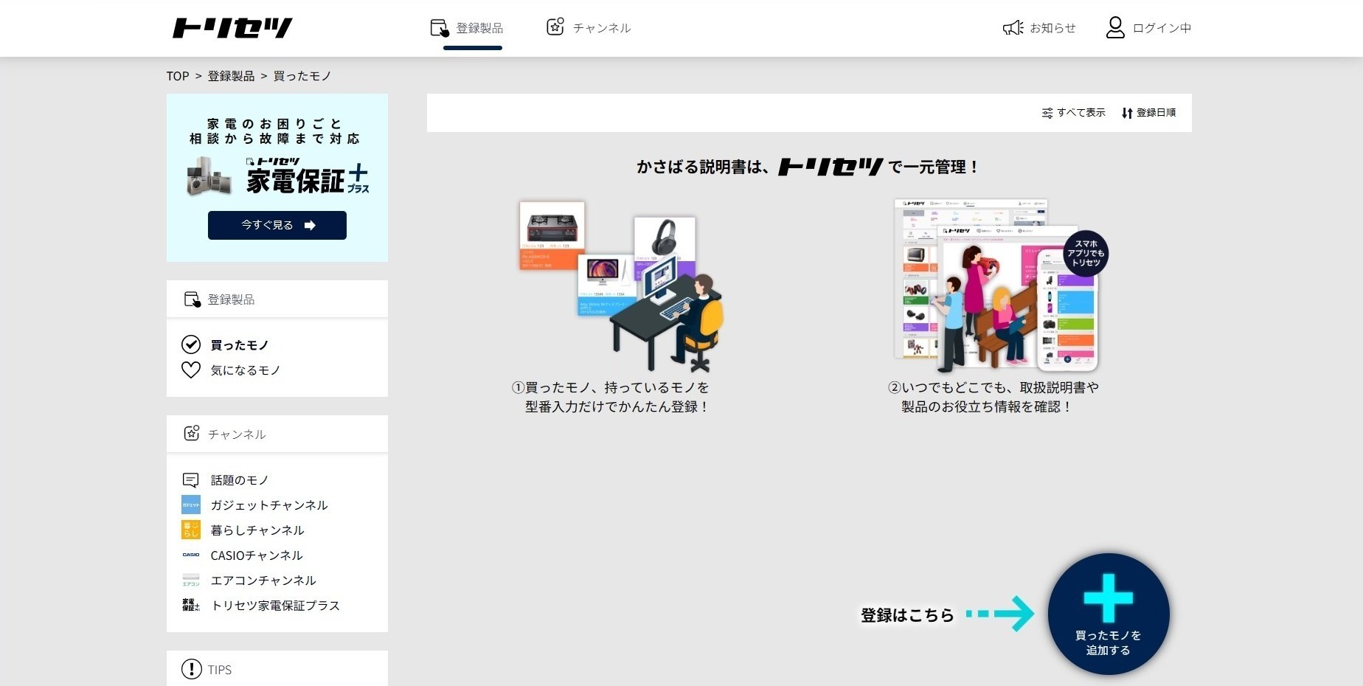Open the すべて表示 filter control
Image resolution: width=1363 pixels, height=686 pixels.
(1073, 112)
